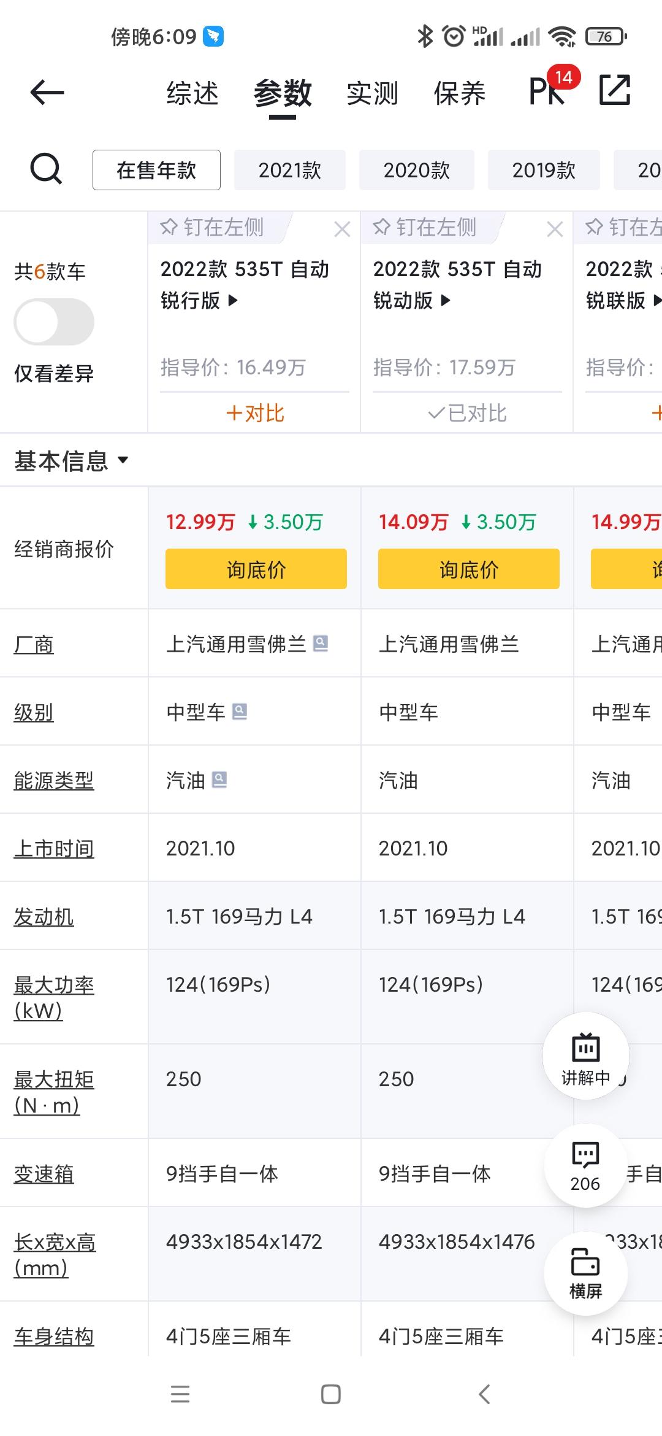Viewport: 662px width, 1436px height.
Task: Tap Android recent apps menu icon
Action: (180, 1394)
